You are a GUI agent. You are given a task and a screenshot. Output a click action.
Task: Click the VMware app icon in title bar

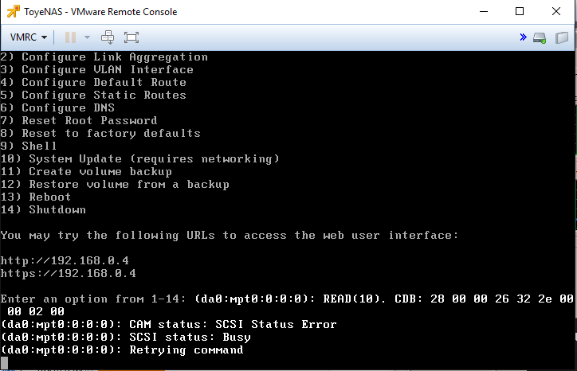[12, 12]
